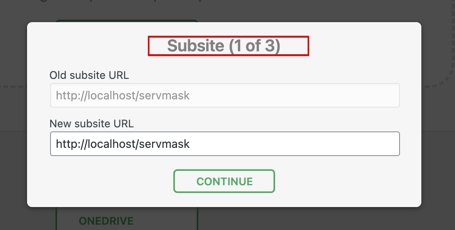This screenshot has width=455, height=230.
Task: Click the greyed-out old URL text
Action: [x=123, y=96]
